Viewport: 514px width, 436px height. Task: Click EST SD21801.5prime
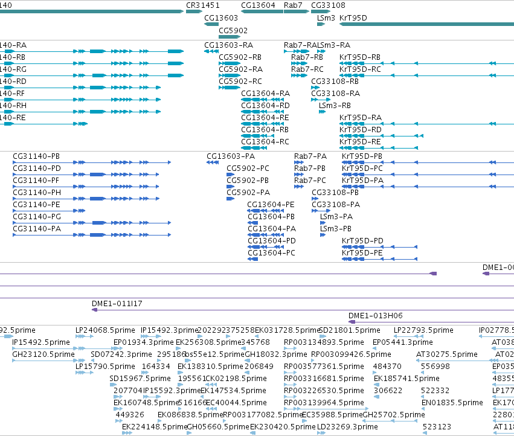(323, 336)
